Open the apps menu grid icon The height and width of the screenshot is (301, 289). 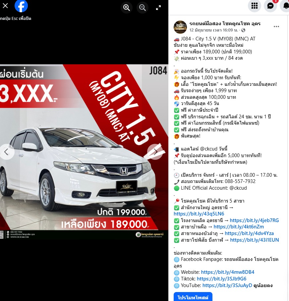point(255,6)
